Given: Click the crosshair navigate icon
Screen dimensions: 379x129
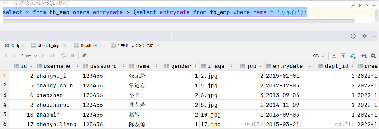Looking at the screenshot, I should point(353,36).
